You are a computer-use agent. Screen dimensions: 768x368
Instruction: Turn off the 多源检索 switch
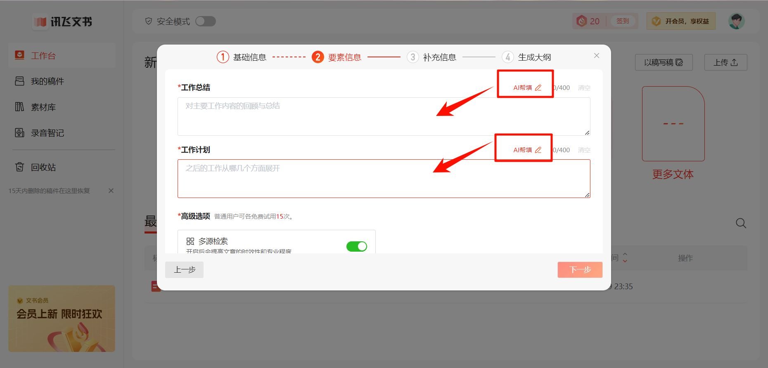click(357, 246)
